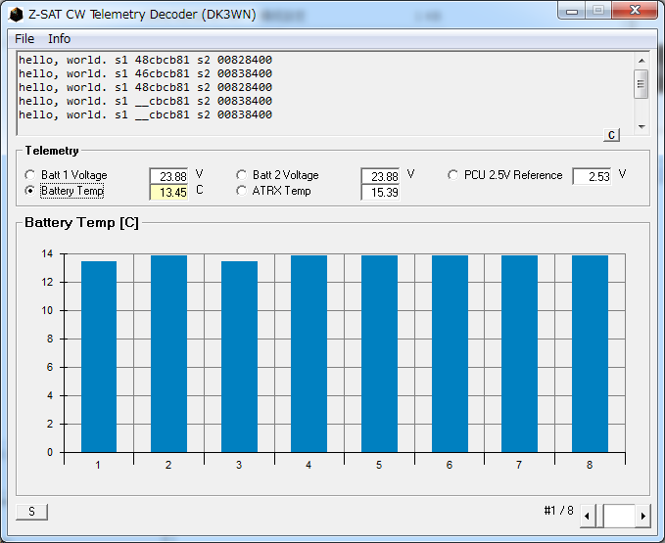Click the log scrollbar thumb

tap(641, 84)
